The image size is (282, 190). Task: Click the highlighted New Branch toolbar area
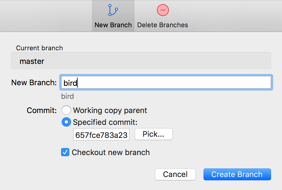pyautogui.click(x=113, y=16)
